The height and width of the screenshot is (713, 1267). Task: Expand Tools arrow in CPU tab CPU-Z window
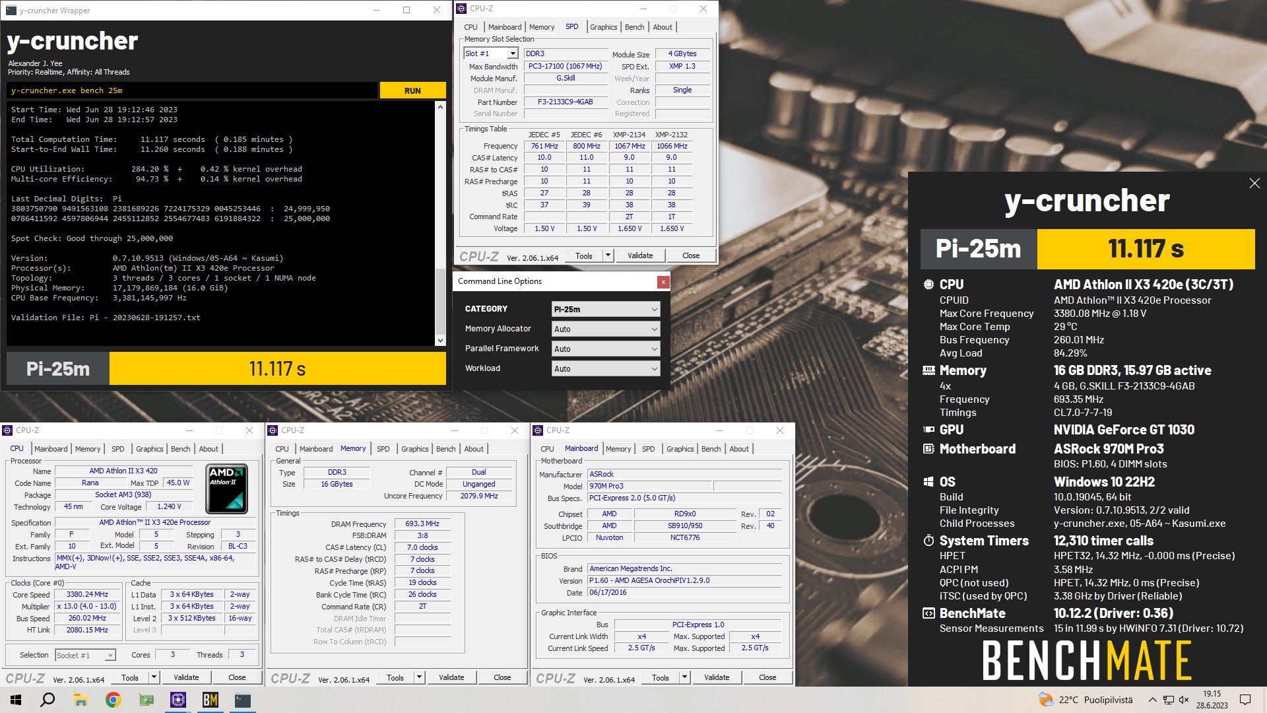tap(154, 677)
